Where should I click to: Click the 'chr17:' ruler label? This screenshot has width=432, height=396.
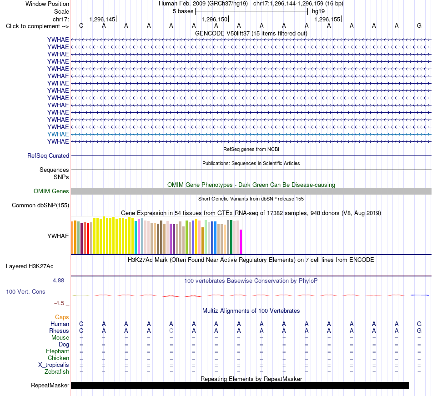click(60, 19)
